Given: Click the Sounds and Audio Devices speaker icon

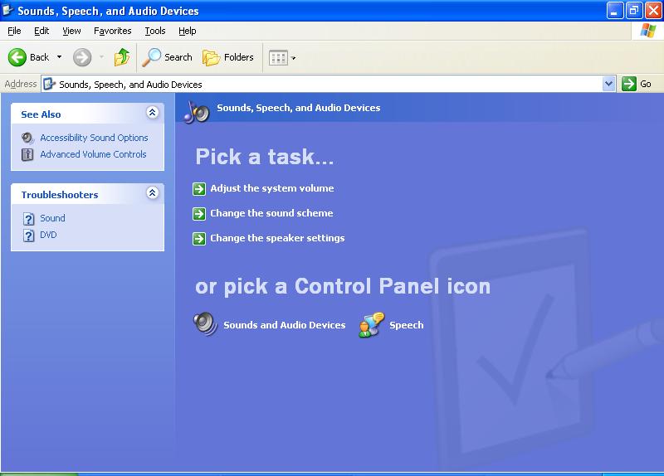Looking at the screenshot, I should [x=205, y=324].
